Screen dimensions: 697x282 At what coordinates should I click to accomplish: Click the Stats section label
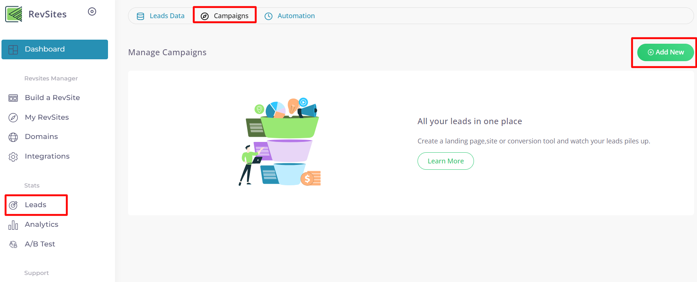point(32,185)
